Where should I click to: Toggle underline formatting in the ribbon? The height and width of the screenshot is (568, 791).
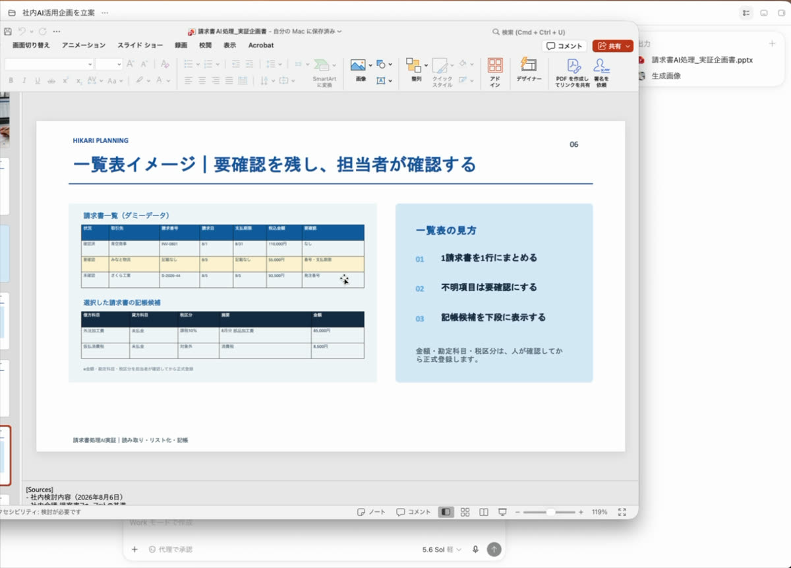[38, 80]
